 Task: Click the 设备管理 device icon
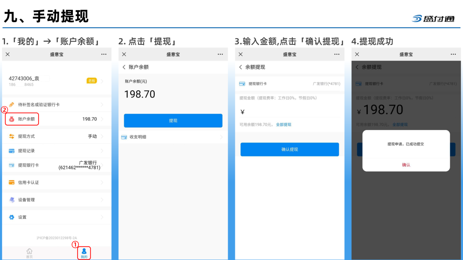tap(12, 200)
